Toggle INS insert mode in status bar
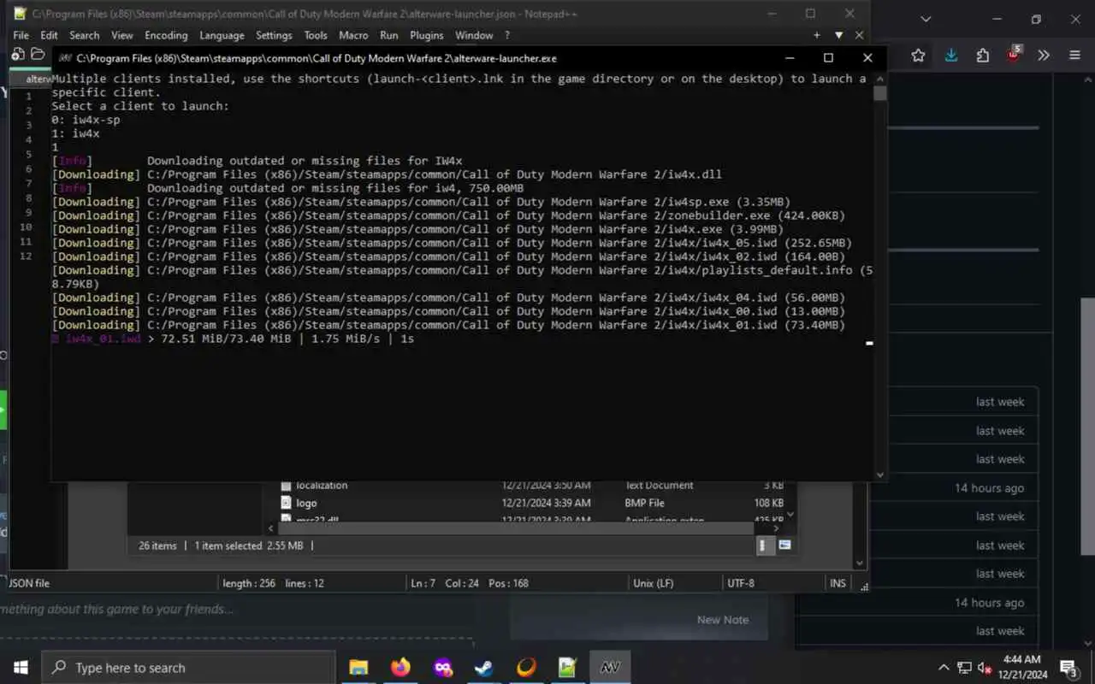Screen dimensions: 1095x684 coord(838,583)
